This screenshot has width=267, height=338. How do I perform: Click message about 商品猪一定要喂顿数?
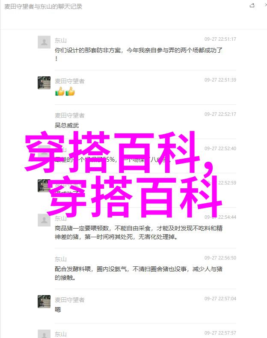[139, 232]
